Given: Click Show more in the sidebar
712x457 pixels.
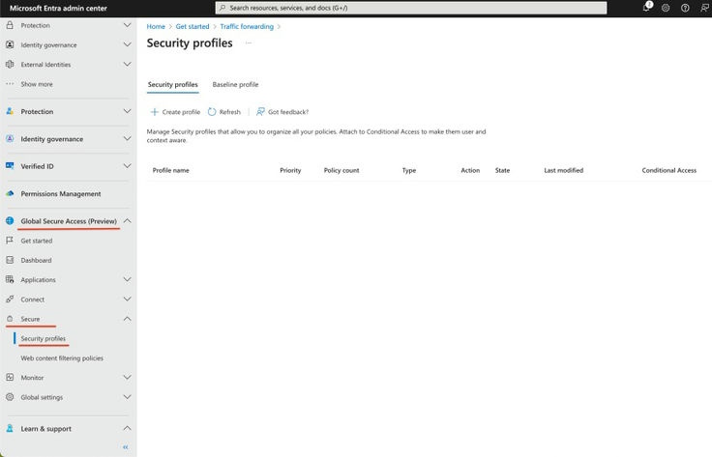Looking at the screenshot, I should tap(37, 84).
